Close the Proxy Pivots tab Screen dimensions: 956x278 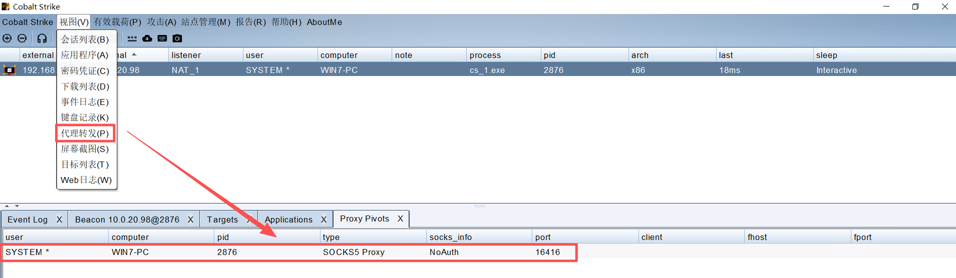coord(400,218)
